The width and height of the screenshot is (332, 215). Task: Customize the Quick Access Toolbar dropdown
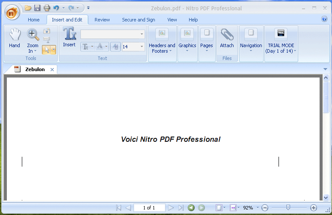pyautogui.click(x=88, y=8)
